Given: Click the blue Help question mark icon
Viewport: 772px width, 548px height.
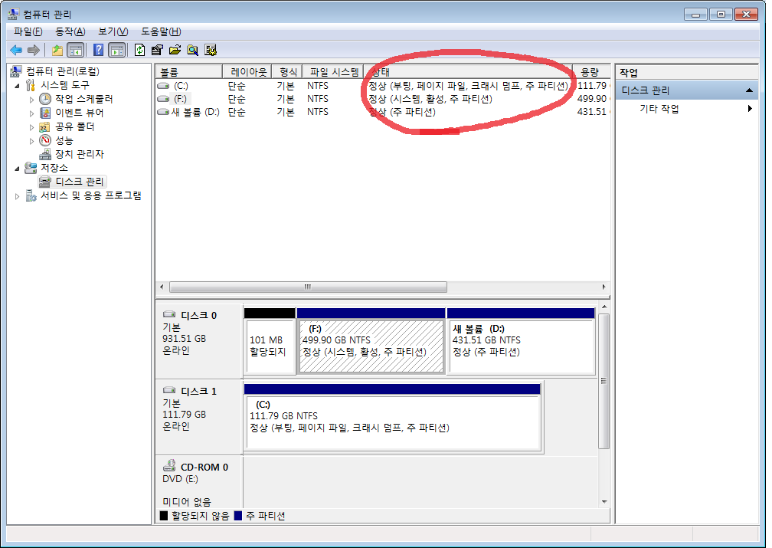Looking at the screenshot, I should coord(98,50).
